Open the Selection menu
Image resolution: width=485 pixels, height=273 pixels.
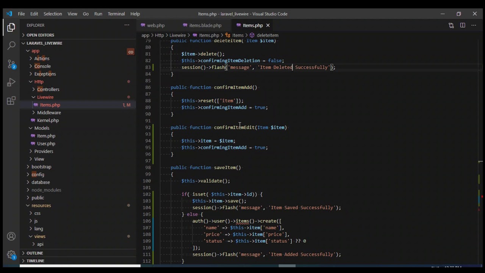click(x=53, y=14)
